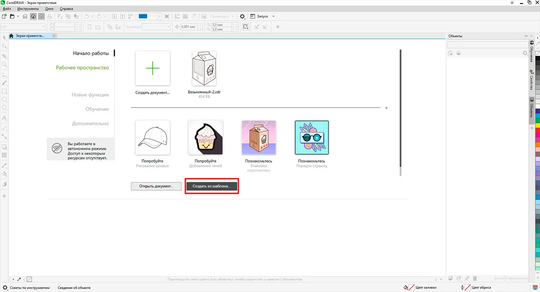
Task: Click the Open folder icon in toolbar
Action: pos(12,16)
